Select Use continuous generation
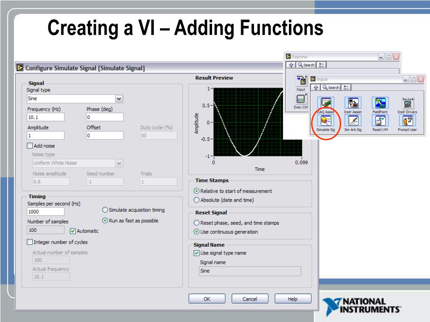Screen dimensions: 430x322 [x=197, y=231]
